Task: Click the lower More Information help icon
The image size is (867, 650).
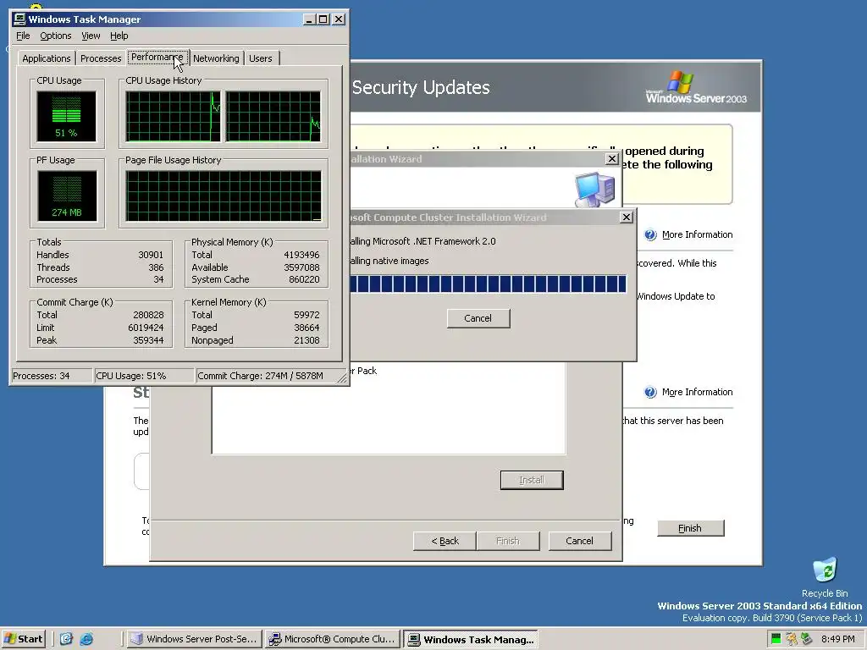Action: 650,393
